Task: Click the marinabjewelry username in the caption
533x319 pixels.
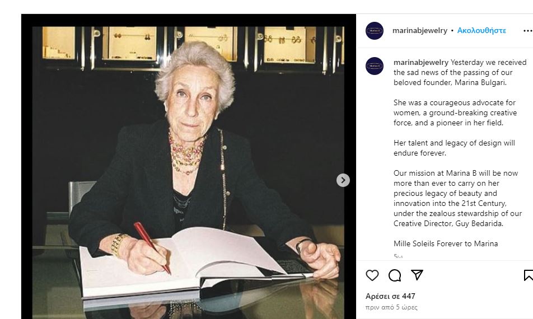Action: [421, 63]
